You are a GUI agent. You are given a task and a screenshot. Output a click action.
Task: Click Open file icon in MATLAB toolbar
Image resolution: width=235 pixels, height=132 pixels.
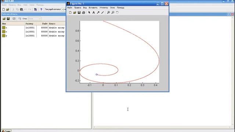8,10
